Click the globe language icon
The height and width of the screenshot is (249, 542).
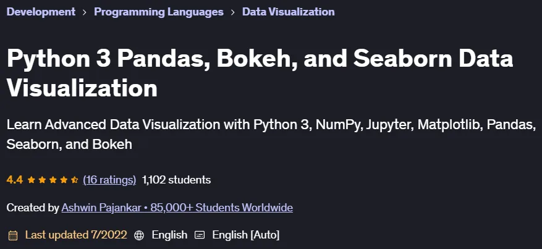[139, 235]
